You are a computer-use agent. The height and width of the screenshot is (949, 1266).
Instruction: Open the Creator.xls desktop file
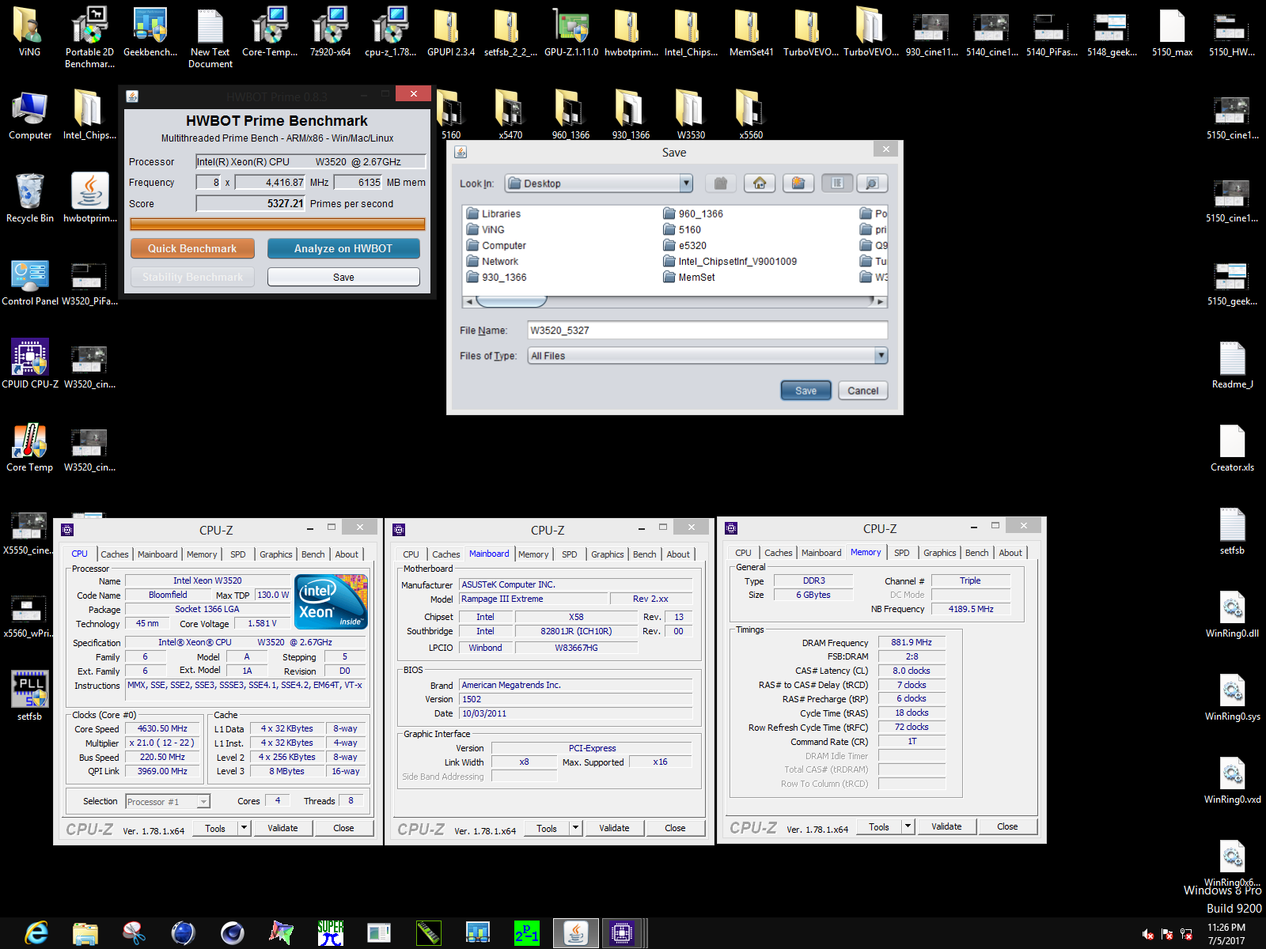[x=1232, y=447]
